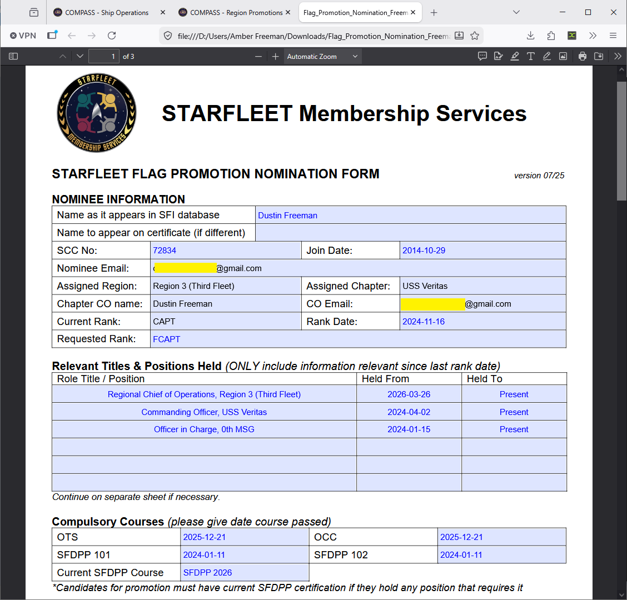Click the Firefox View icon

click(x=52, y=35)
